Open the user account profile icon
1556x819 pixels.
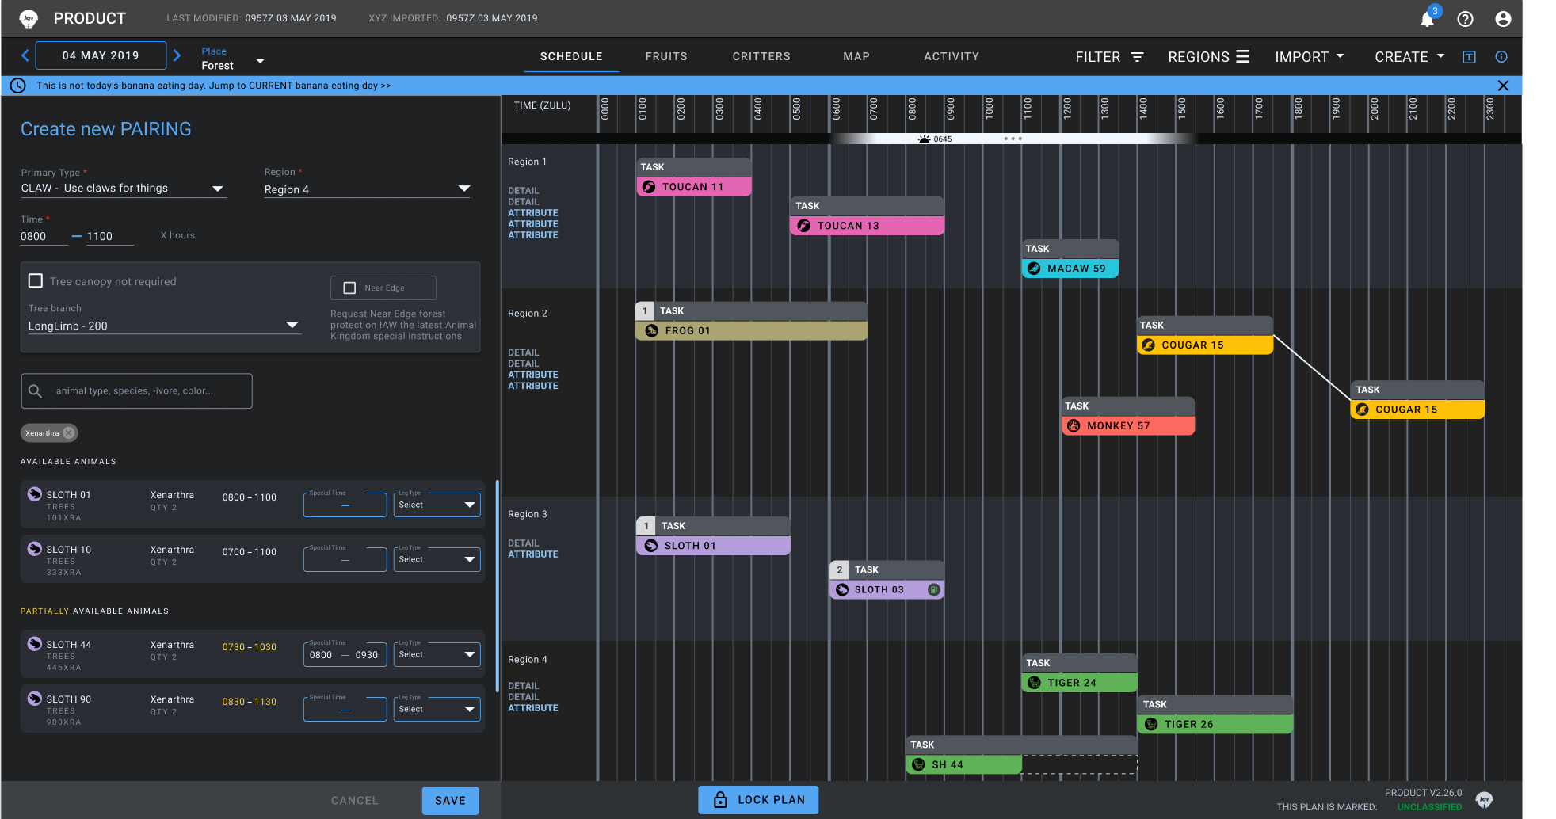1503,19
